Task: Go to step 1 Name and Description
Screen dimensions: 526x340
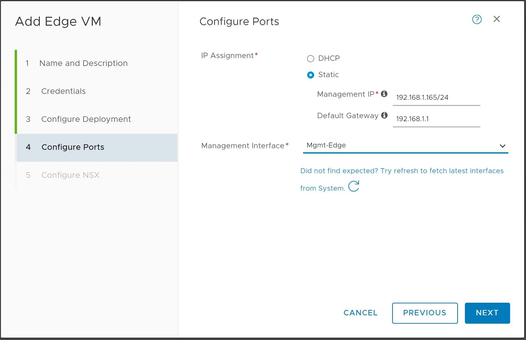Action: pos(83,63)
